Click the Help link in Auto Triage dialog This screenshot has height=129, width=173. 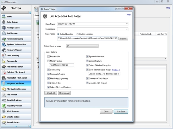click(x=129, y=15)
